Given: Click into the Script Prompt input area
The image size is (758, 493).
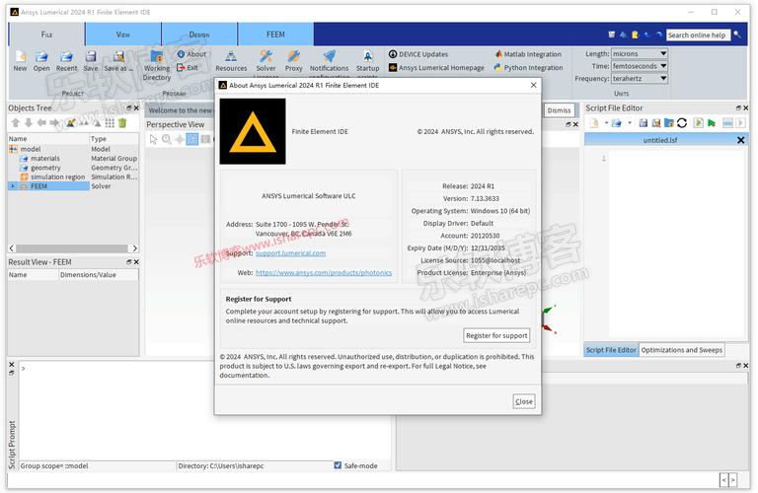Looking at the screenshot, I should tap(203, 410).
